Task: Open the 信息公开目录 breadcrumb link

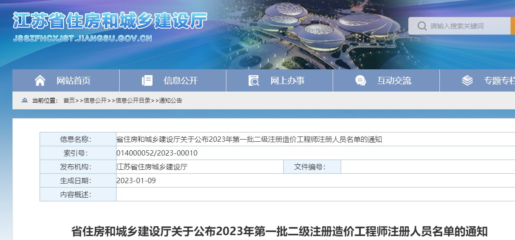Action: 133,100
